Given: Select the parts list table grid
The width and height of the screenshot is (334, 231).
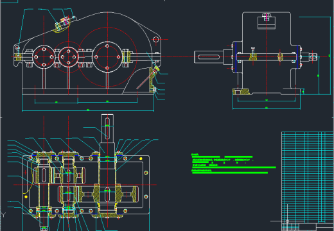Looking at the screenshot, I should 308,177.
